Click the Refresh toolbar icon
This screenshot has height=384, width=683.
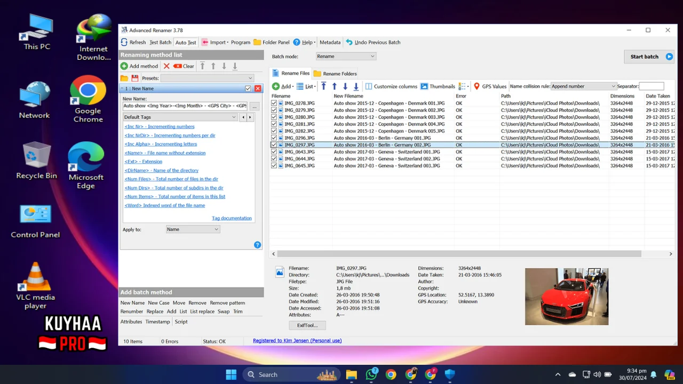[x=124, y=42]
